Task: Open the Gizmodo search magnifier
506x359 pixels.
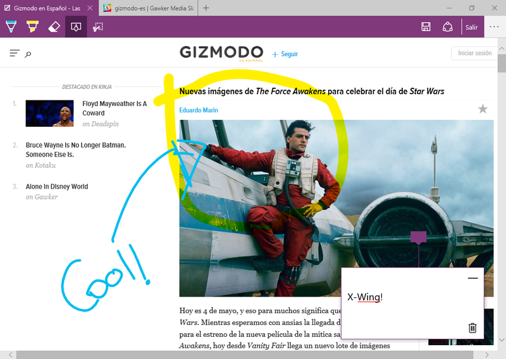Action: point(28,54)
